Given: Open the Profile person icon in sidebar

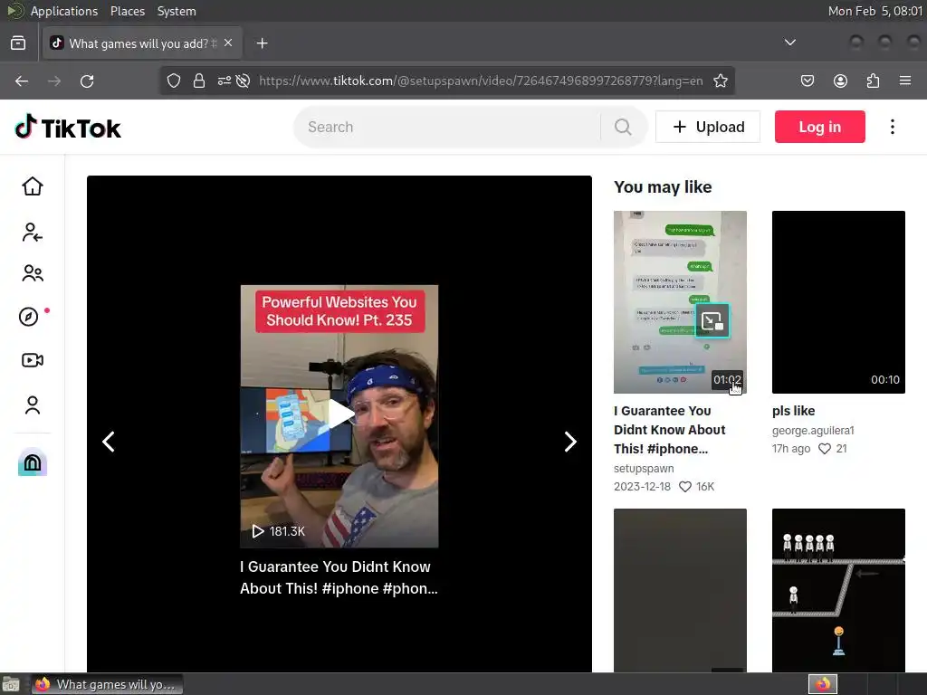Looking at the screenshot, I should tap(33, 405).
